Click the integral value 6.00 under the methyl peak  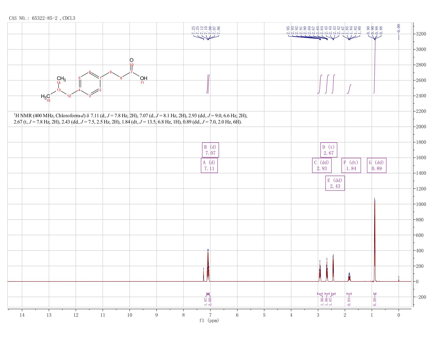[x=375, y=301]
